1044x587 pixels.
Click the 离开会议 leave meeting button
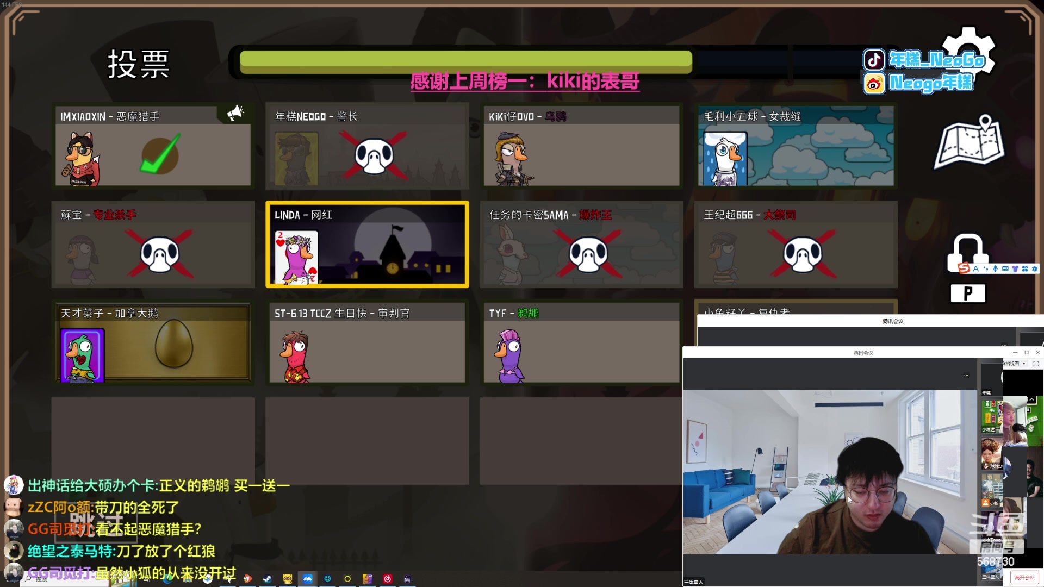(1024, 578)
